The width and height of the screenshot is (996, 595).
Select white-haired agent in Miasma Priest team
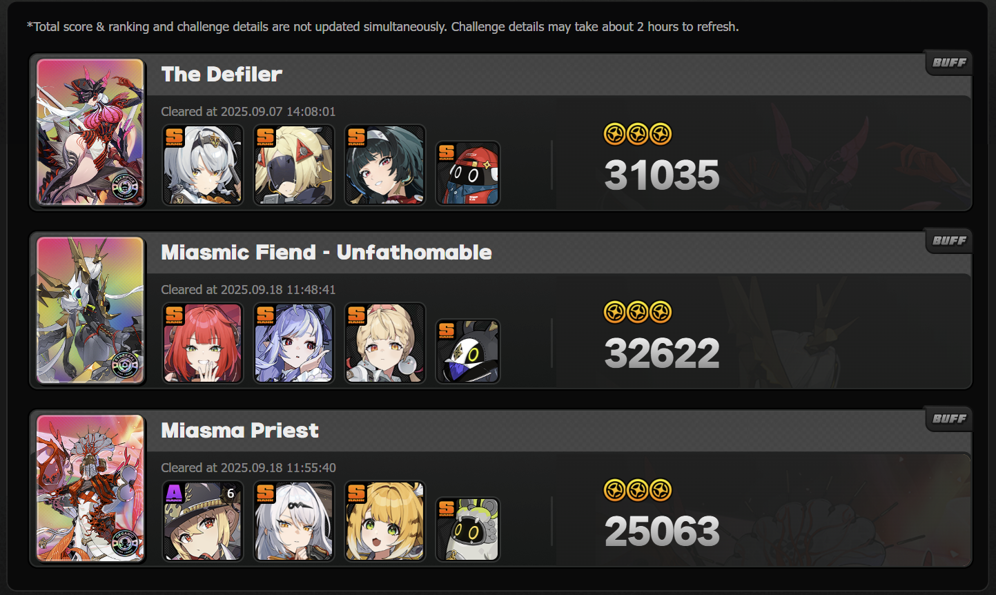click(294, 521)
